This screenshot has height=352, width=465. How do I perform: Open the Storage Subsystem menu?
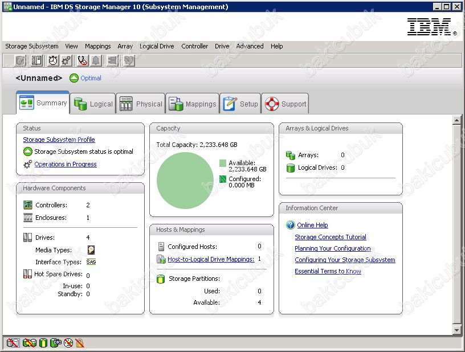[x=31, y=46]
